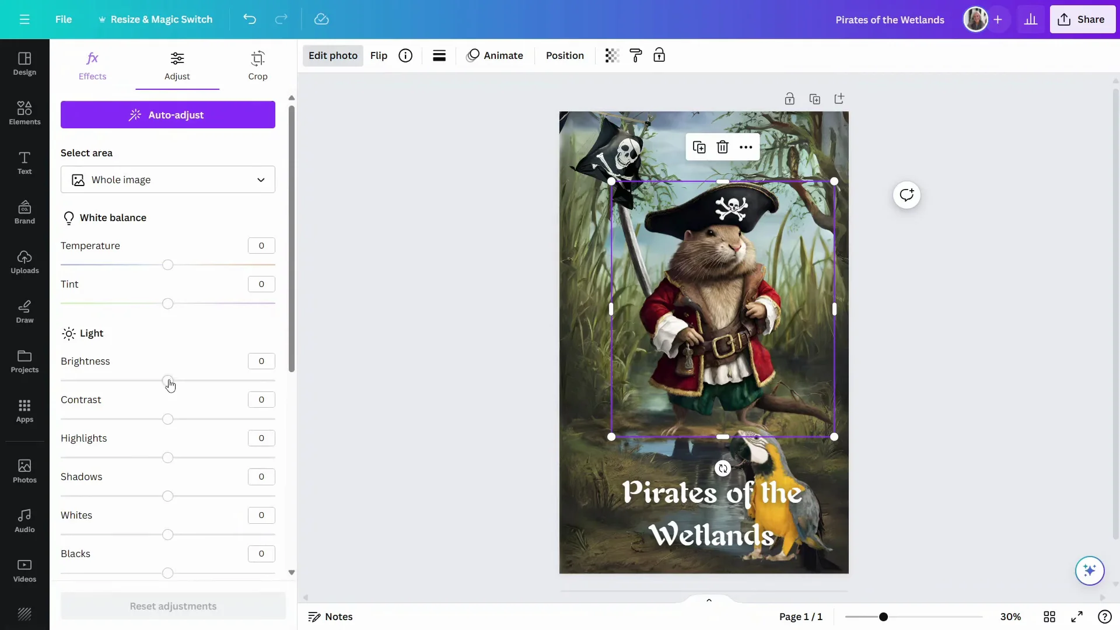Screen dimensions: 1120x630
Task: Open more options via the three dots
Action: (746, 147)
